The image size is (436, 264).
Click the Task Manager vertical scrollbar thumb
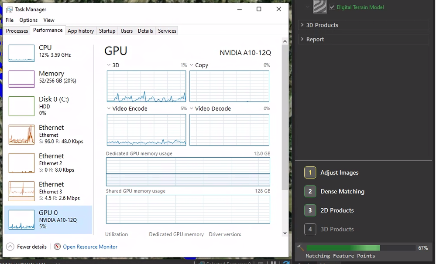click(x=285, y=118)
